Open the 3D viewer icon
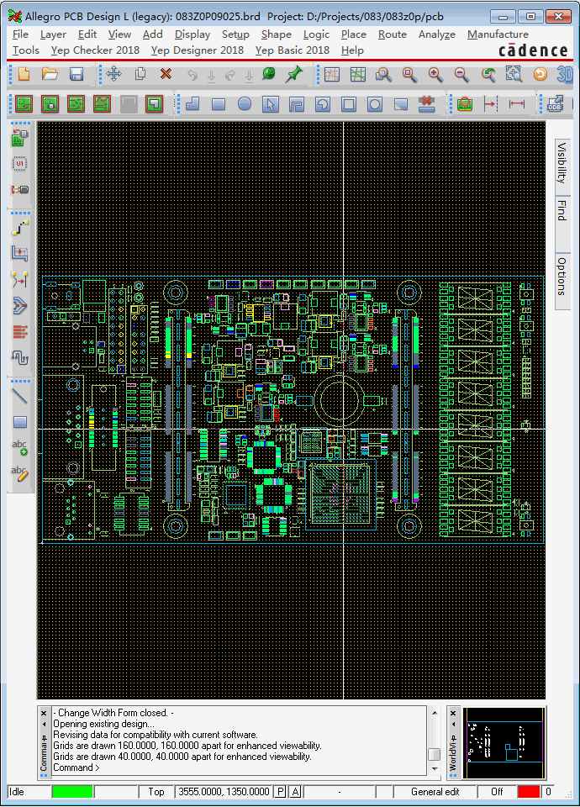The image size is (580, 807). 565,75
